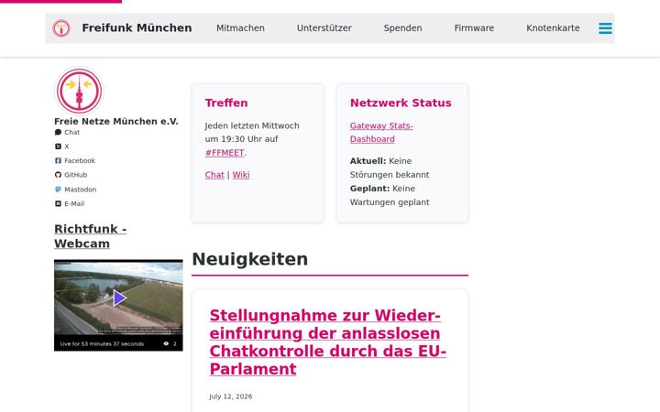This screenshot has width=660, height=412.
Task: Open the Mitmachen menu item
Action: point(240,28)
